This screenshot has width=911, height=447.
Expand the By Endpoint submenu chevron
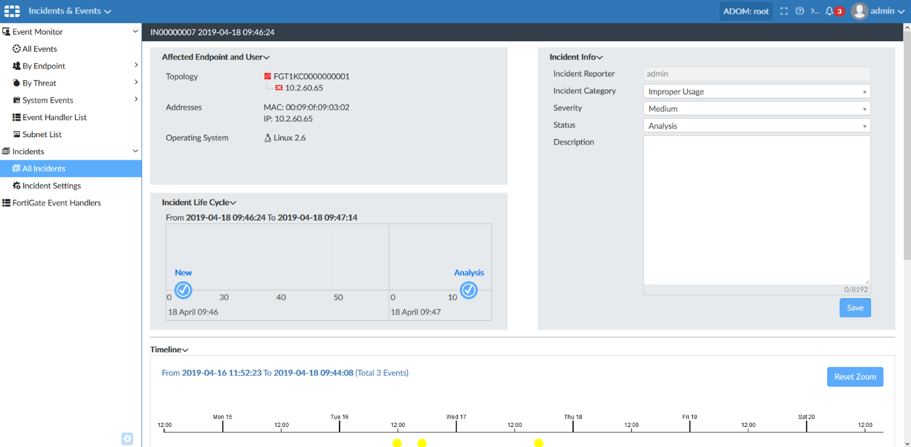pyautogui.click(x=136, y=65)
